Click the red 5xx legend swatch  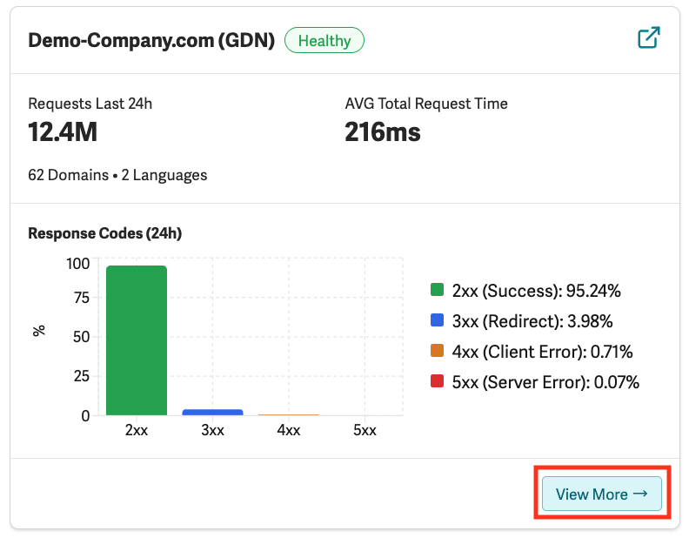[x=438, y=382]
